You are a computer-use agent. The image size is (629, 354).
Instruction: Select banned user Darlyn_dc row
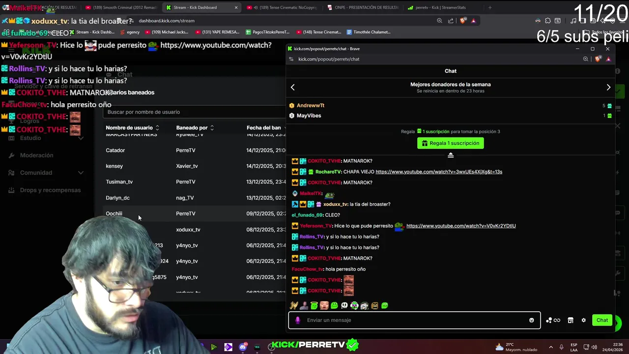tap(194, 198)
